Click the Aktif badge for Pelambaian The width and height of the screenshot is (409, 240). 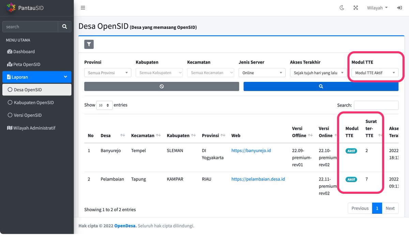point(351,179)
